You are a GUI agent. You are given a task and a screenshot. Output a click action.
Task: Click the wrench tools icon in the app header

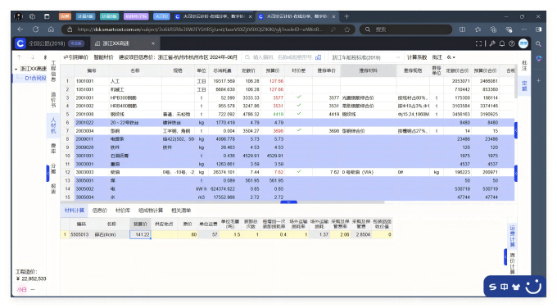pos(492,43)
